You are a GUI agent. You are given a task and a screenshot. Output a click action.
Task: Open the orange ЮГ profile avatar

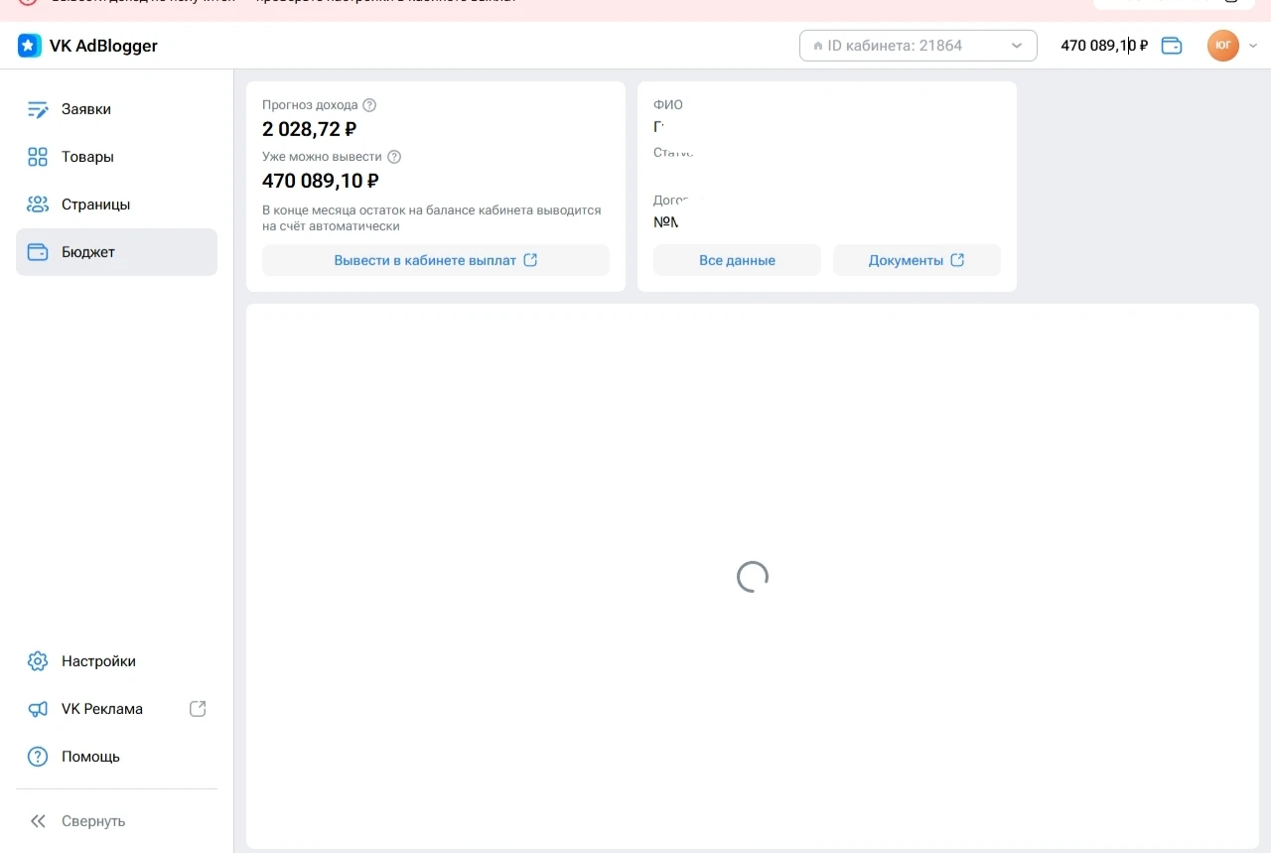[1223, 46]
